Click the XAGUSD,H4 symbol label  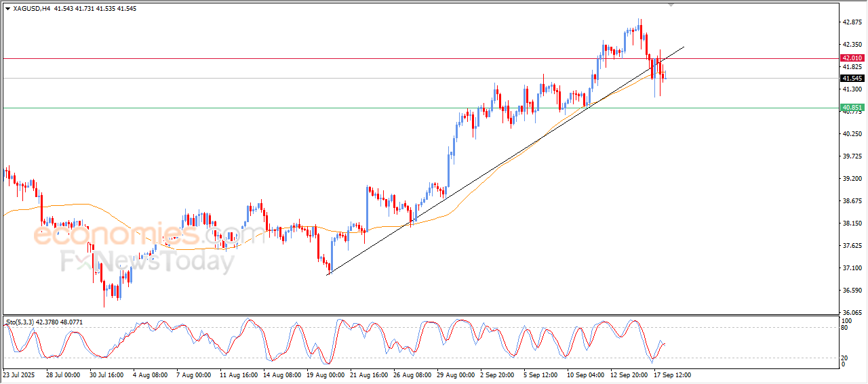[x=32, y=9]
